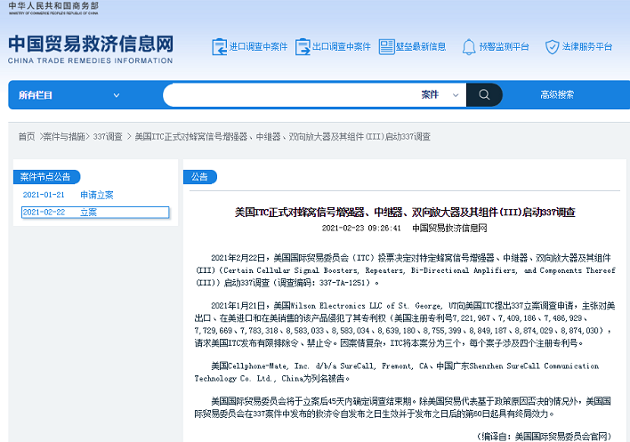Open 进口调查中案件 link
This screenshot has width=630, height=442.
[258, 47]
